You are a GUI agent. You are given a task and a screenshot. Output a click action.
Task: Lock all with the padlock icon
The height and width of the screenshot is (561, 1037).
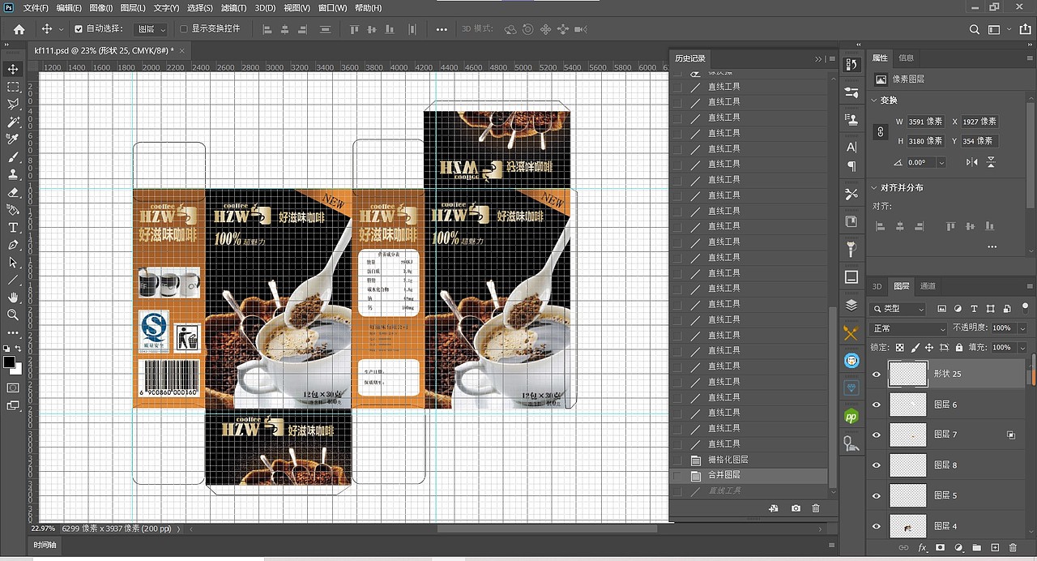959,347
